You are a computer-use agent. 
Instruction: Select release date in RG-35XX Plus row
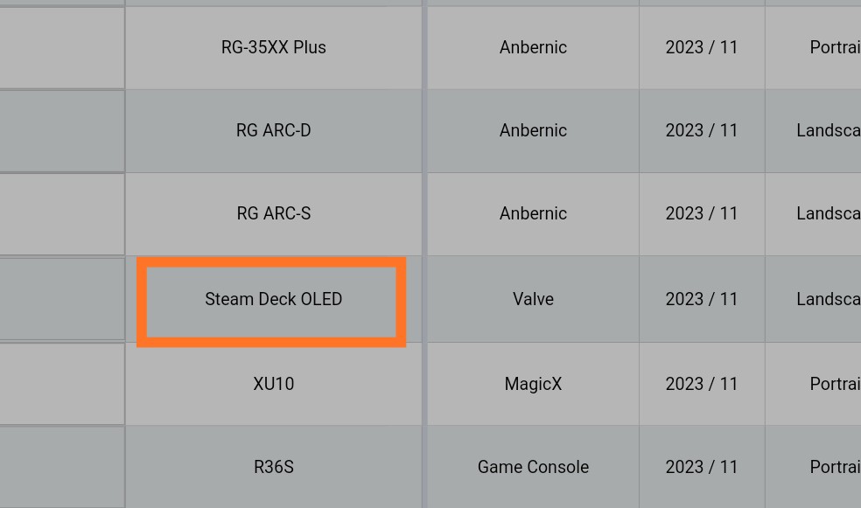702,47
